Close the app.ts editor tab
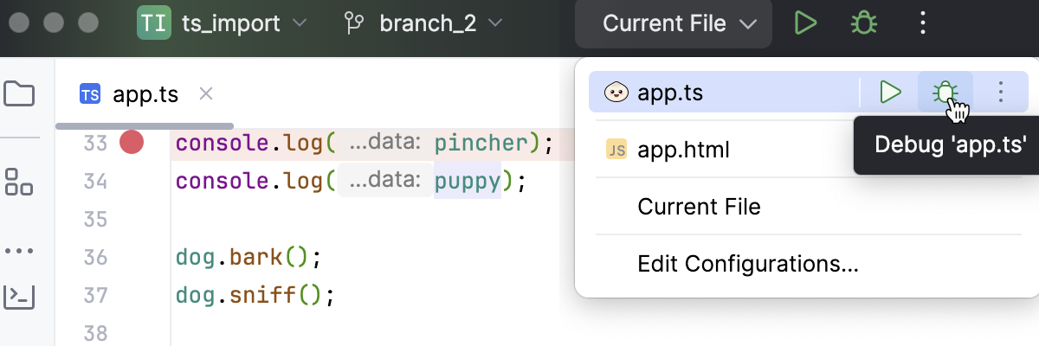 click(x=206, y=93)
